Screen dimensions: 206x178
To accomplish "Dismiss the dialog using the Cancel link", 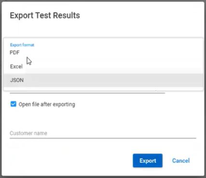I will pyautogui.click(x=181, y=161).
